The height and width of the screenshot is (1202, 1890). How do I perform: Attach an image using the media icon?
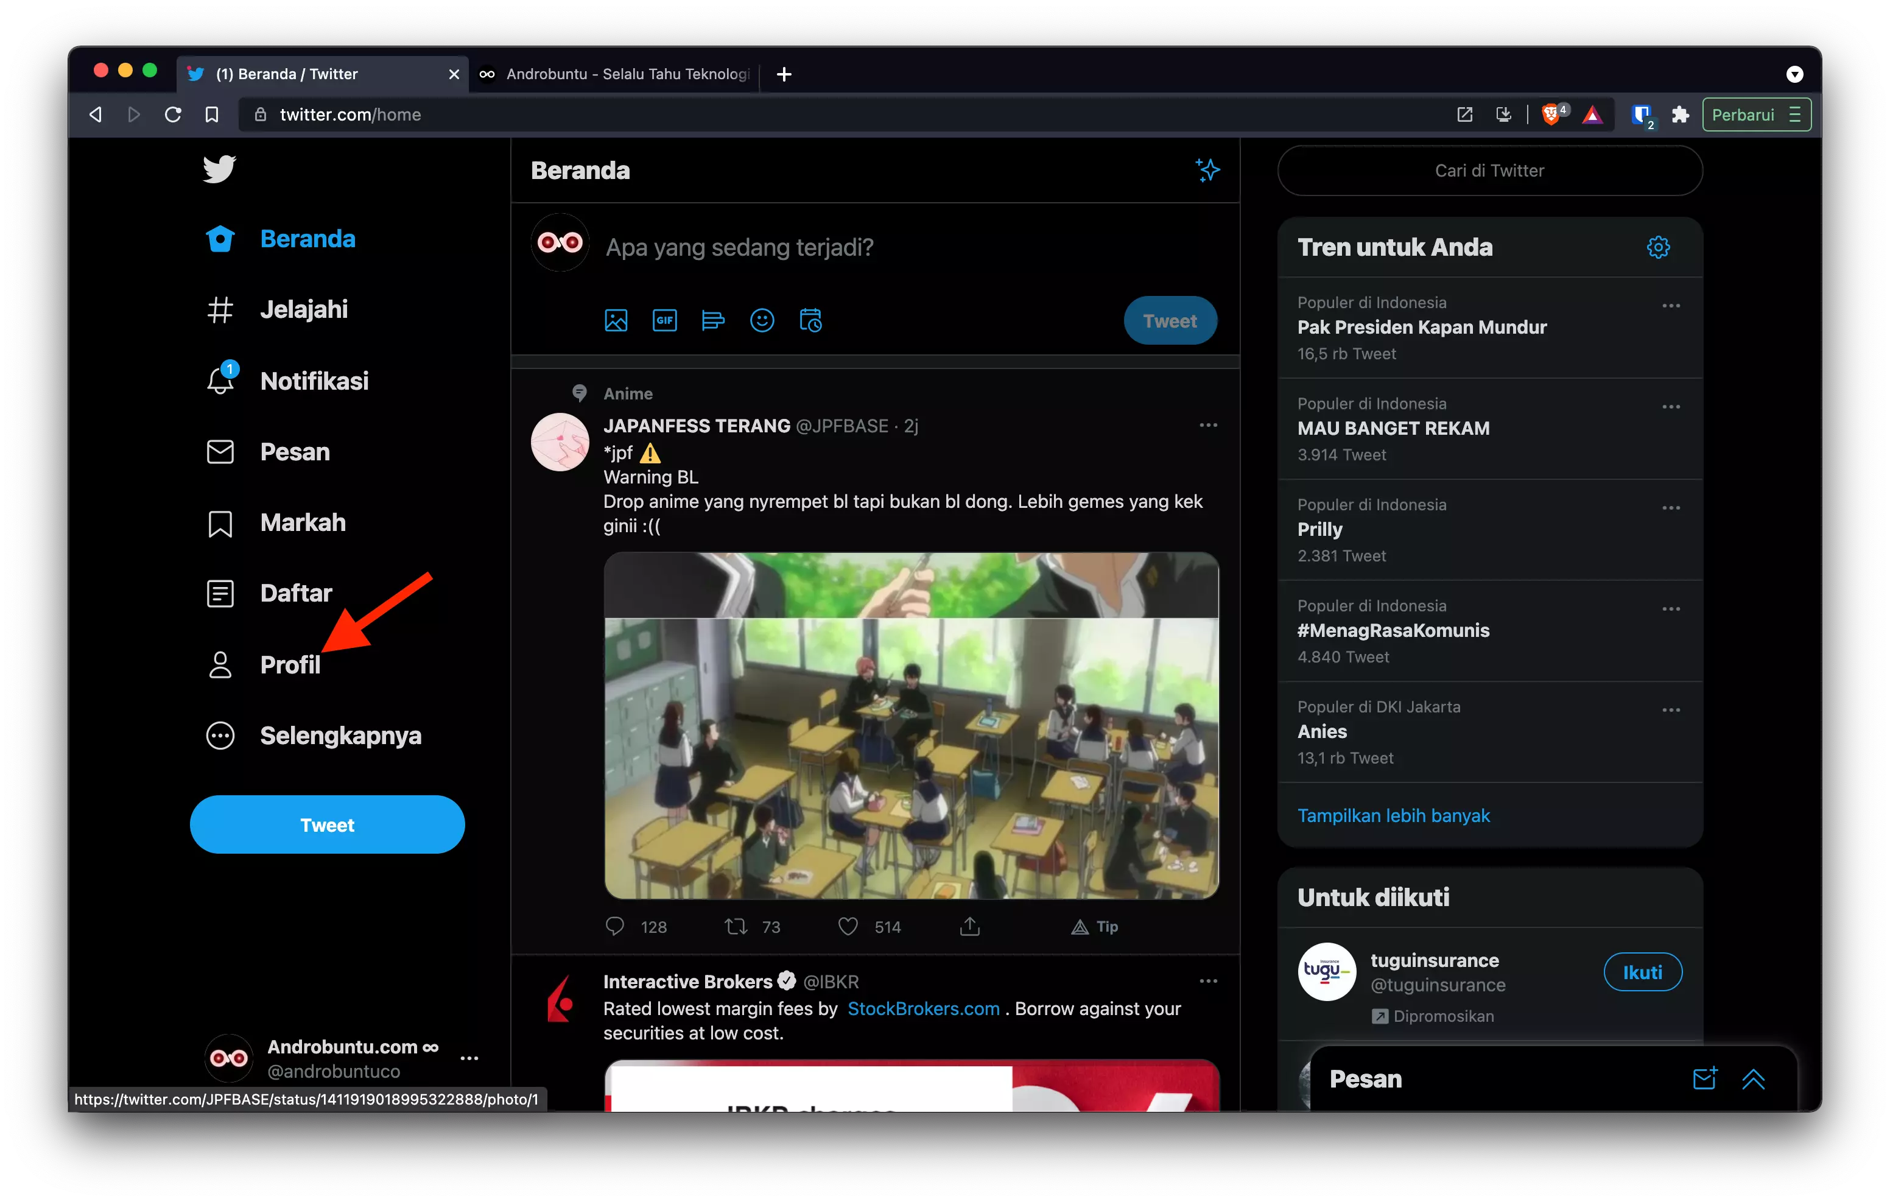click(616, 320)
